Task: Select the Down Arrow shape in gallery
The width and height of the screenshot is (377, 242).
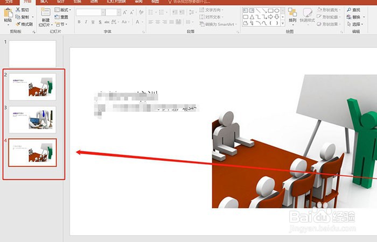Action: pos(277,17)
